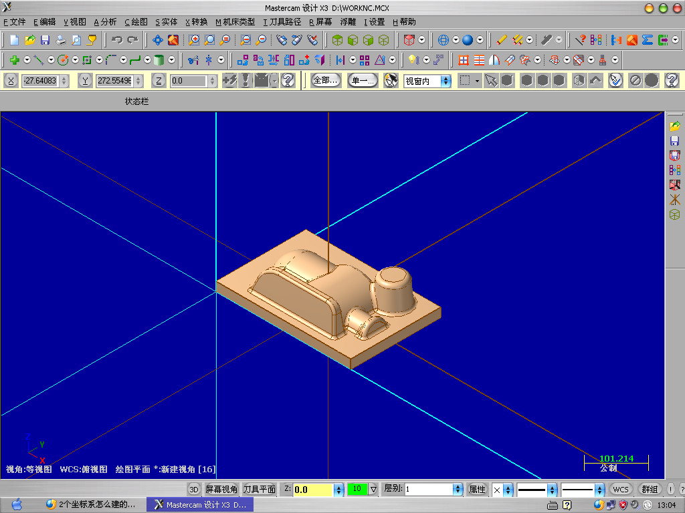Image resolution: width=685 pixels, height=513 pixels.
Task: Click the Delete entity pencil icon
Action: pos(502,40)
